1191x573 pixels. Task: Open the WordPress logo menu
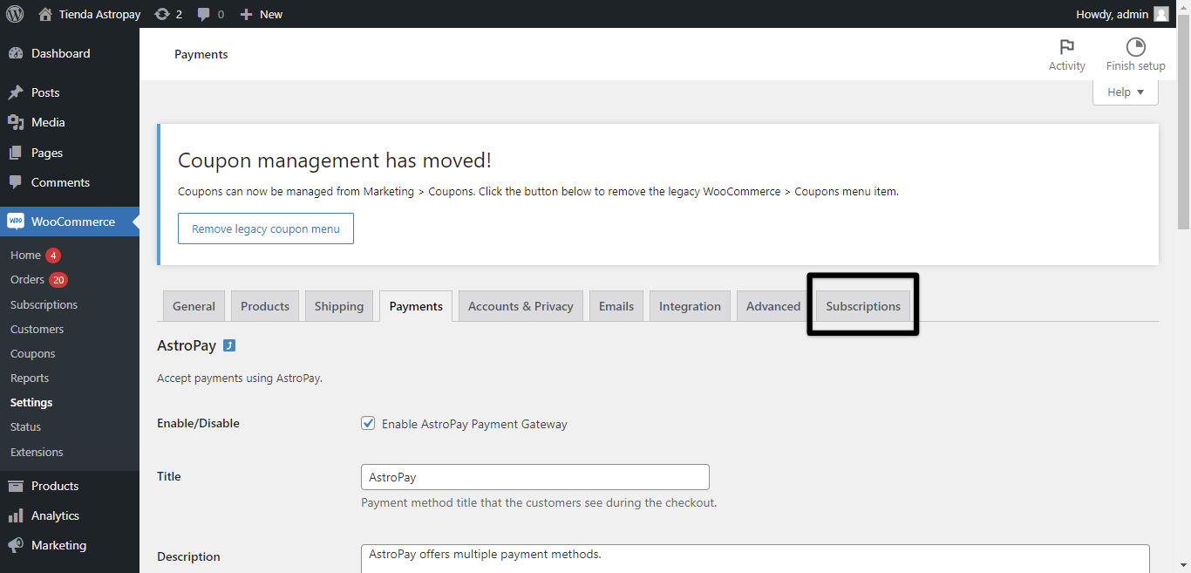pyautogui.click(x=15, y=14)
